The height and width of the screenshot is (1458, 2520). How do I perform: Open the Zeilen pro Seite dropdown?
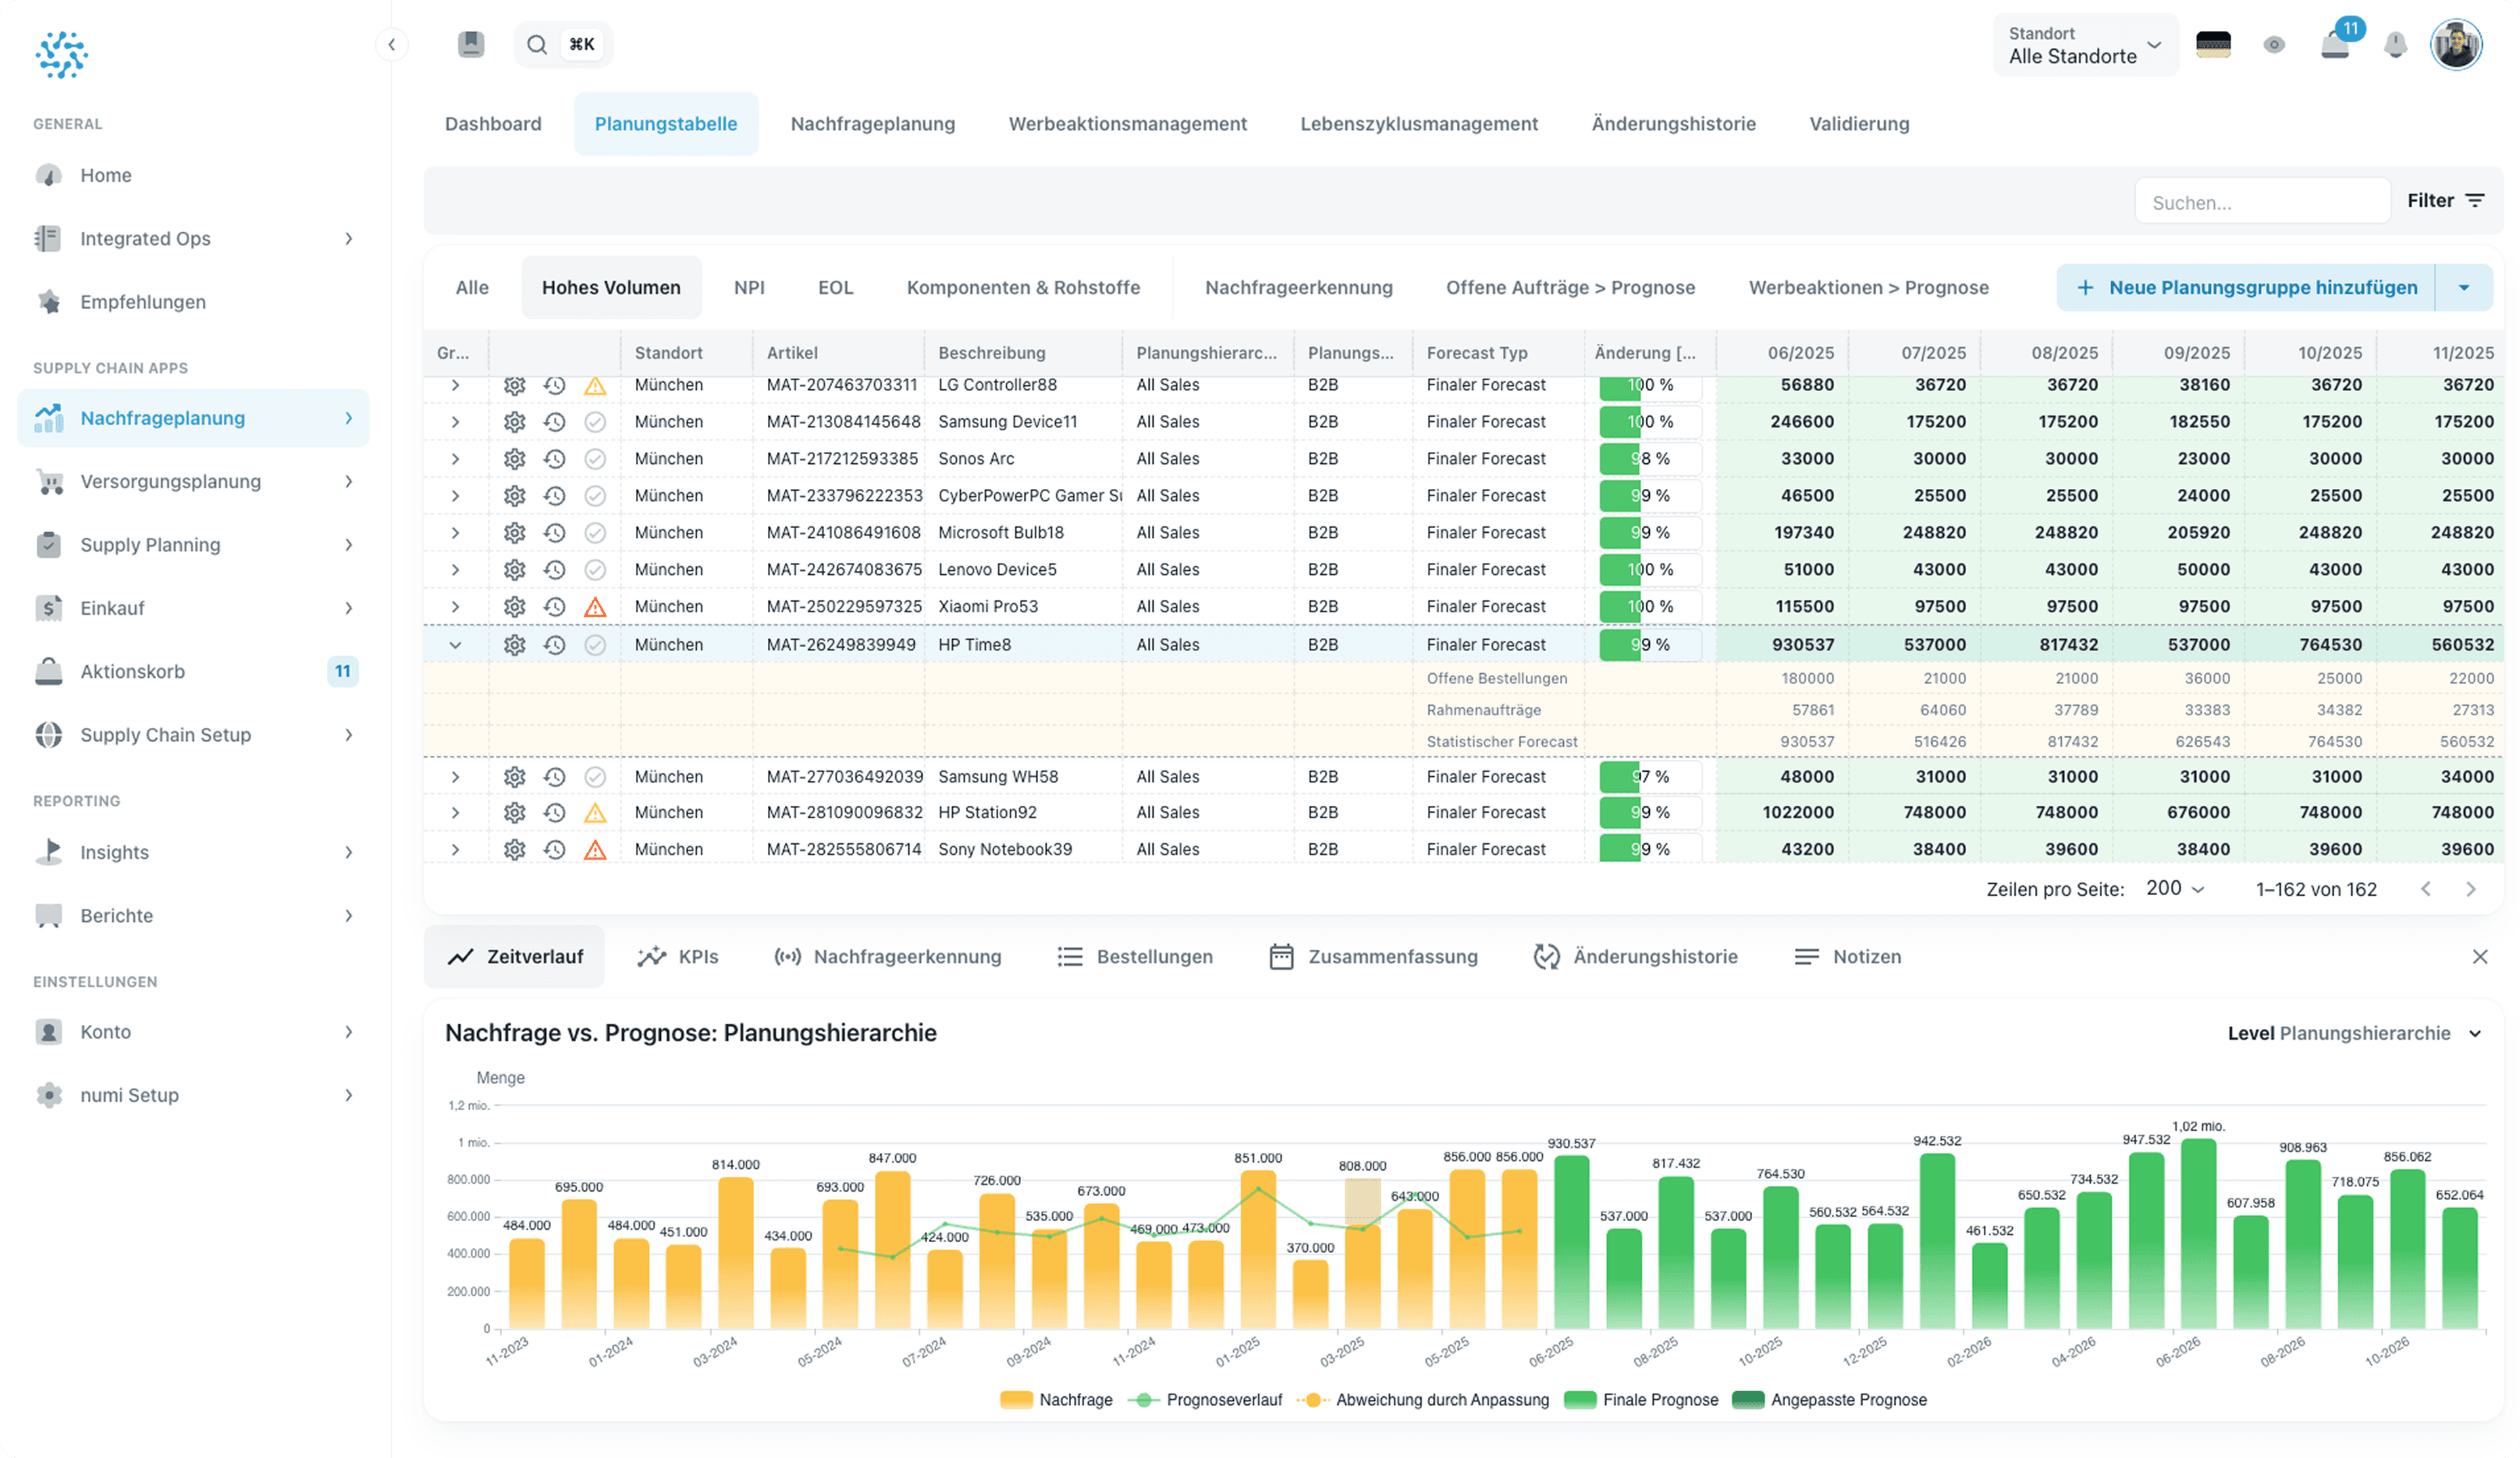pyautogui.click(x=2175, y=888)
